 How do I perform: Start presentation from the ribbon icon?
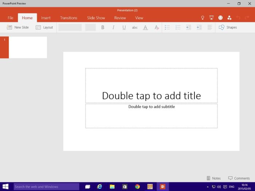[x=211, y=17]
